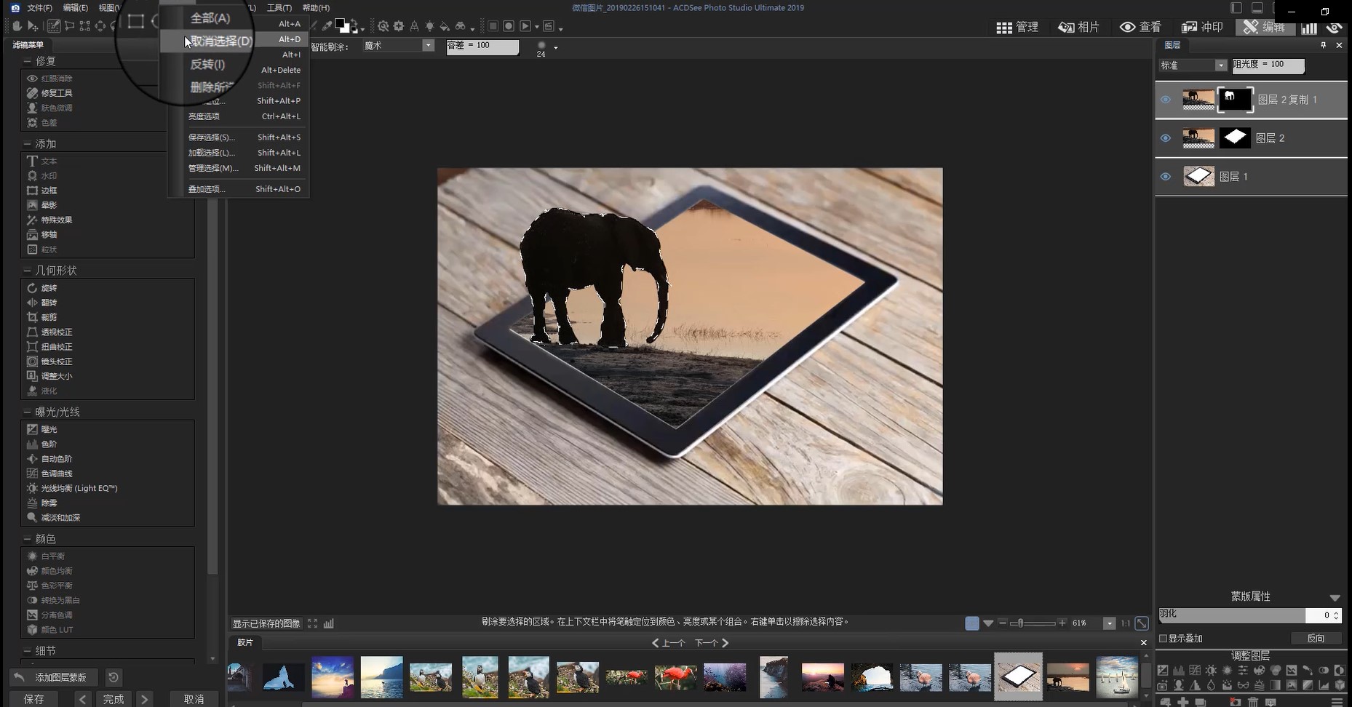Click the 保存 button
1352x707 pixels.
(x=34, y=699)
